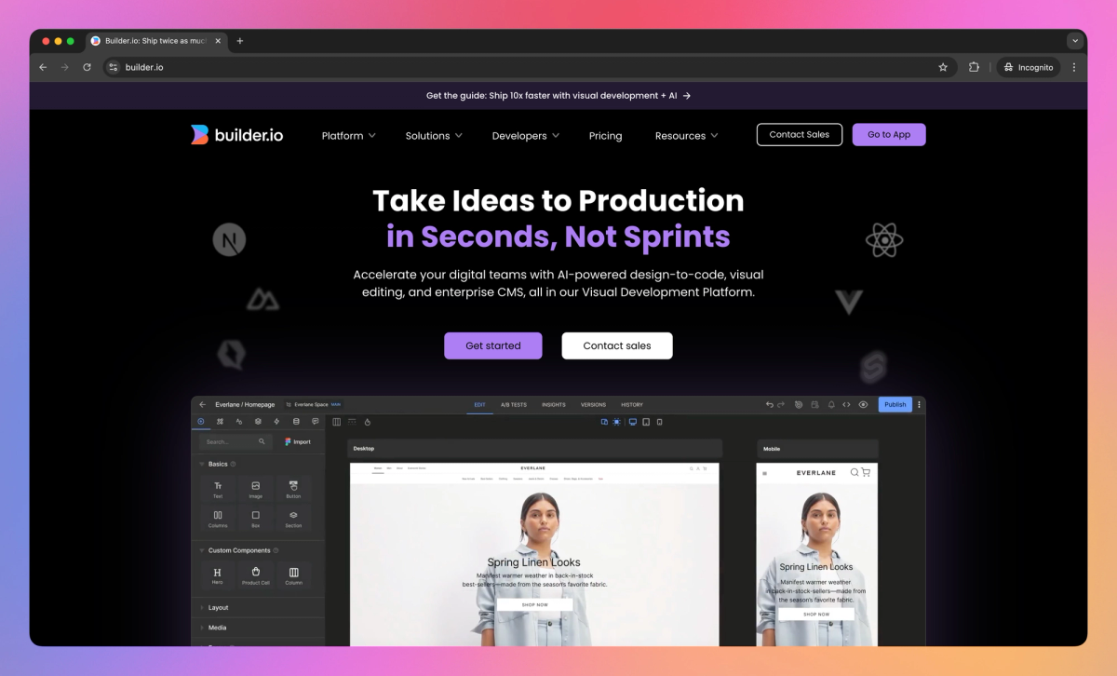Image resolution: width=1117 pixels, height=676 pixels.
Task: Click the React atom icon
Action: (x=883, y=240)
